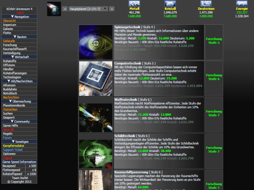Go to the previous planet
The image size is (254, 190).
pos(65,9)
